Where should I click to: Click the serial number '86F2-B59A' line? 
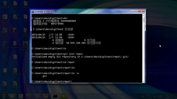pos(48,24)
